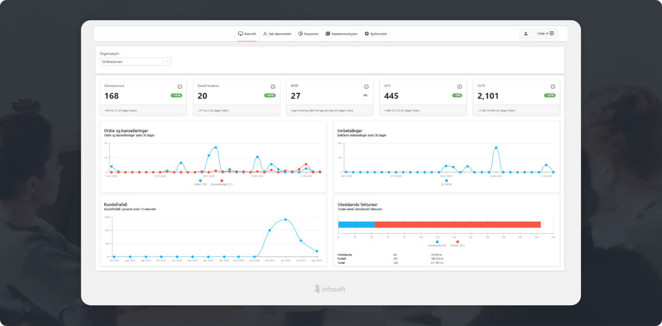Open the Strikkedamen organization selector
The width and height of the screenshot is (662, 326).
132,62
